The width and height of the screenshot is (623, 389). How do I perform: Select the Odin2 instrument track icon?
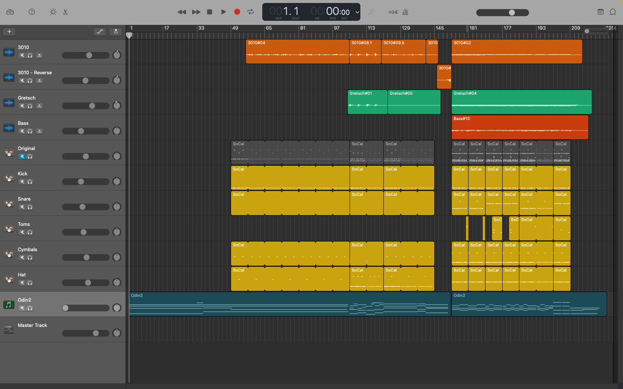(x=9, y=305)
